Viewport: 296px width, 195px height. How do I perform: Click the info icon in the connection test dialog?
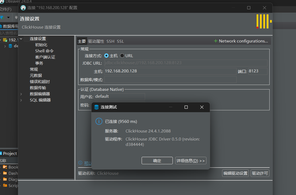coord(99,121)
